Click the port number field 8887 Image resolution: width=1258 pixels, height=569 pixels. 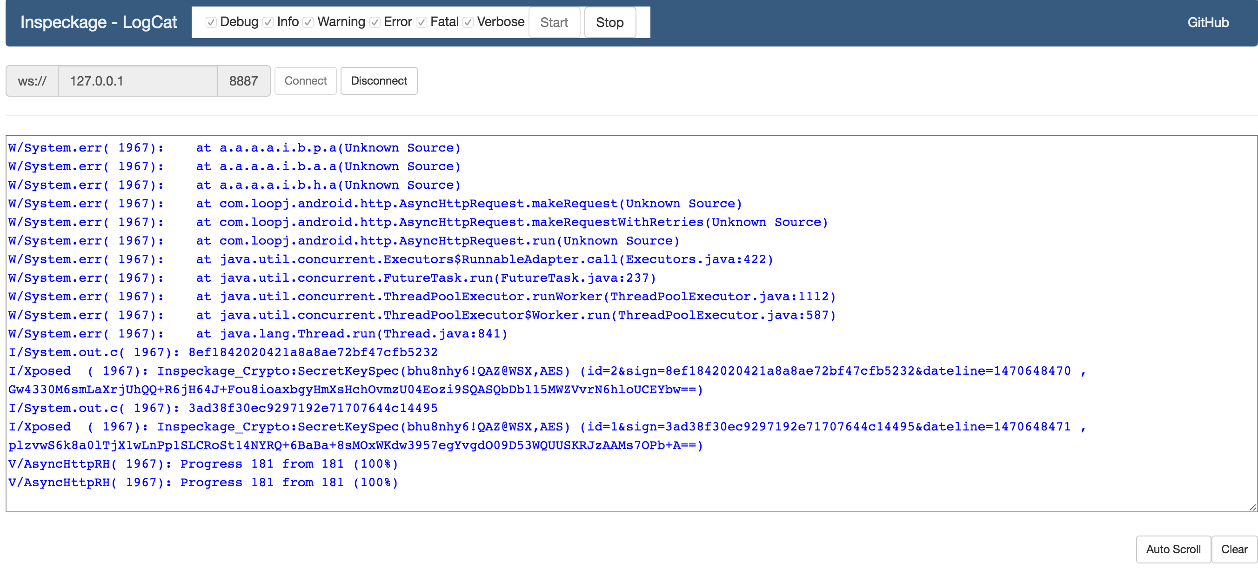242,80
